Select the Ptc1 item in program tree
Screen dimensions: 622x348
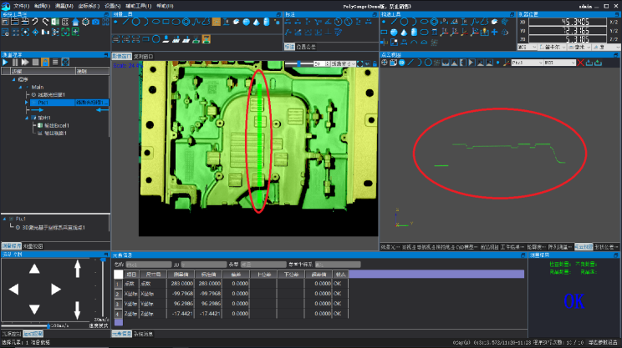(x=43, y=103)
